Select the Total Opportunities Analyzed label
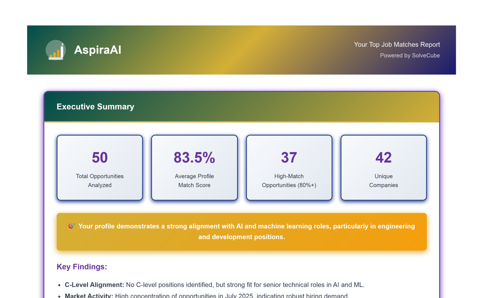This screenshot has width=483, height=298. pos(100,180)
